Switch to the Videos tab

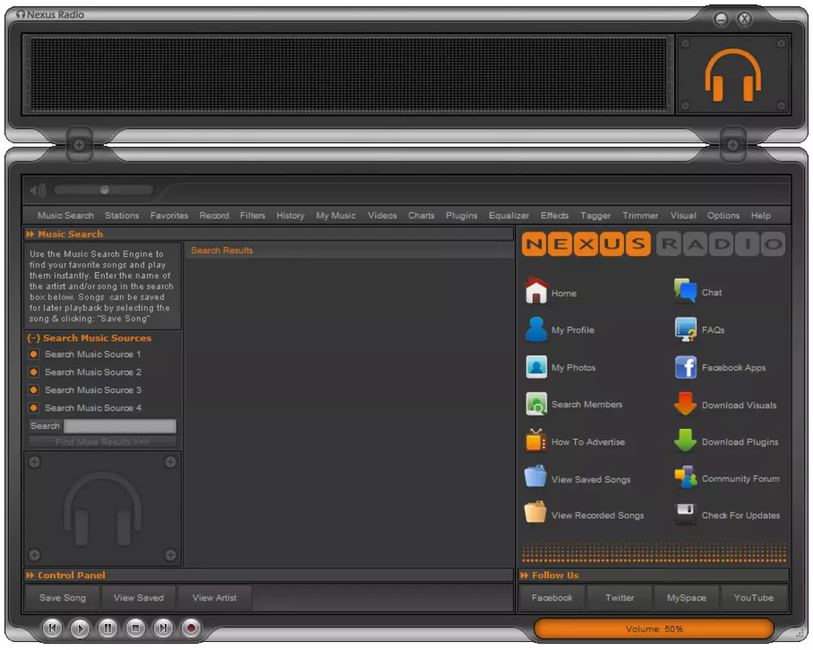[382, 215]
